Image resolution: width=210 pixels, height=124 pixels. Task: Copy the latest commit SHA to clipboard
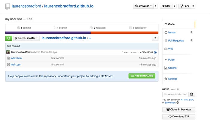[x=155, y=52]
